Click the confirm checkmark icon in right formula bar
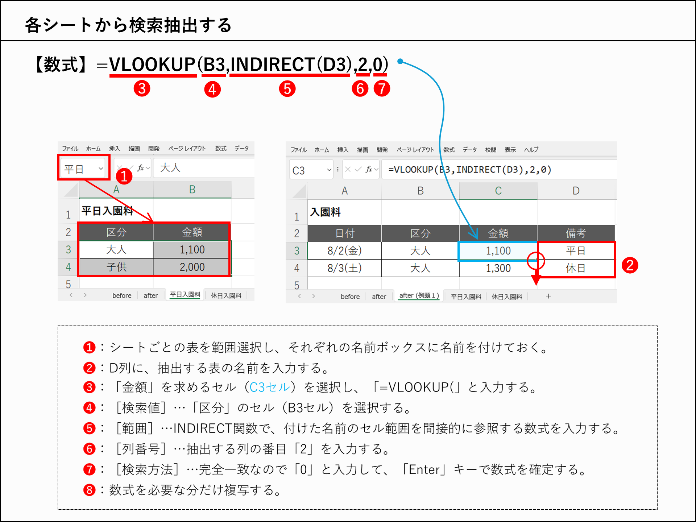 [358, 169]
